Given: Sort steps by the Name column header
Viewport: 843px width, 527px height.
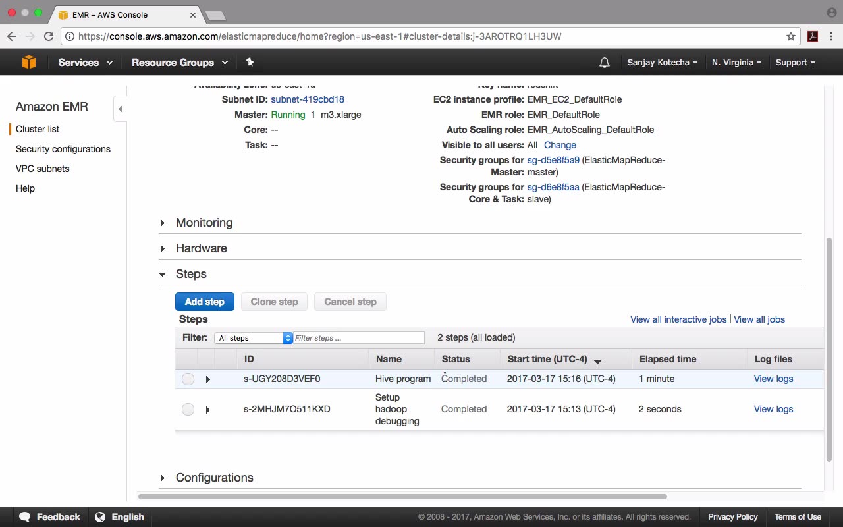Looking at the screenshot, I should (389, 359).
